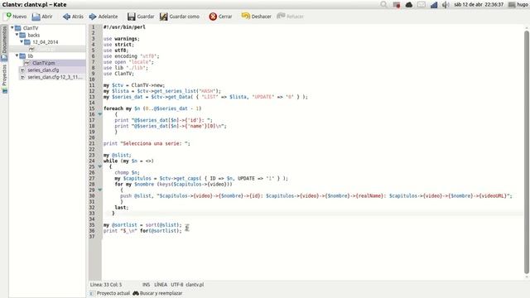
Task: Collapse the 12_04_2014 folder arrow
Action: (22, 42)
